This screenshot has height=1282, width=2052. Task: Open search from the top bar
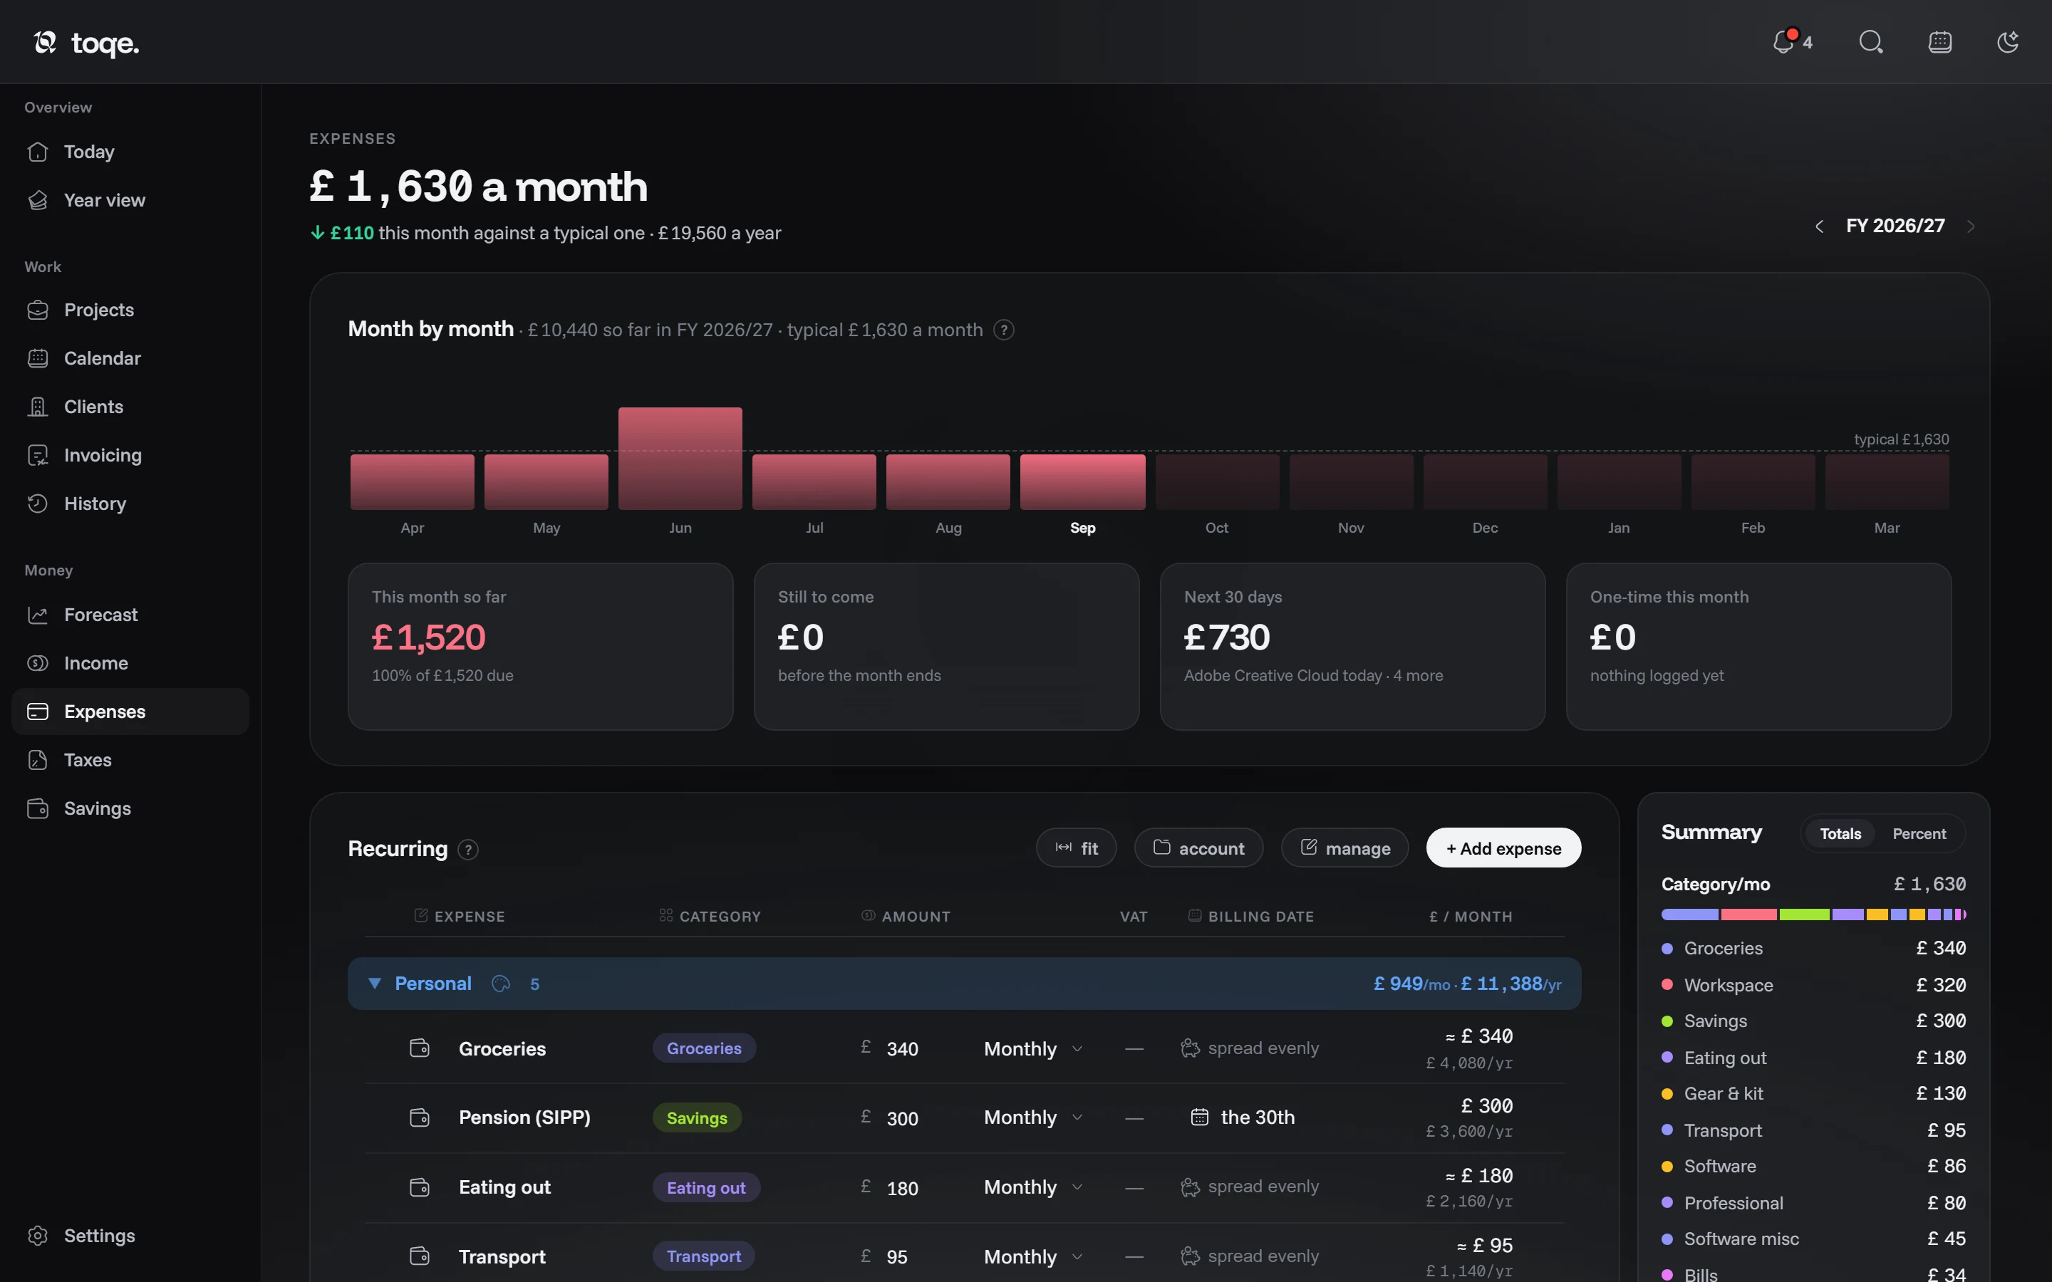(1870, 41)
